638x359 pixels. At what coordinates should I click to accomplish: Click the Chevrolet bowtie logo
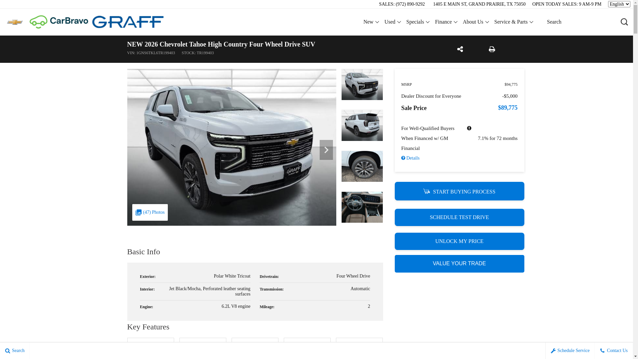(x=15, y=22)
